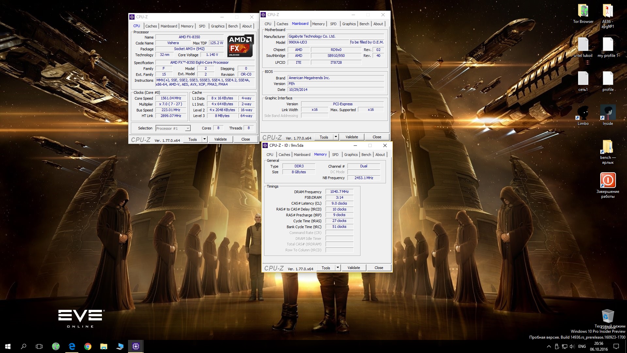The height and width of the screenshot is (353, 627).
Task: Open Tools dropdown arrow in Memory window
Action: 338,268
